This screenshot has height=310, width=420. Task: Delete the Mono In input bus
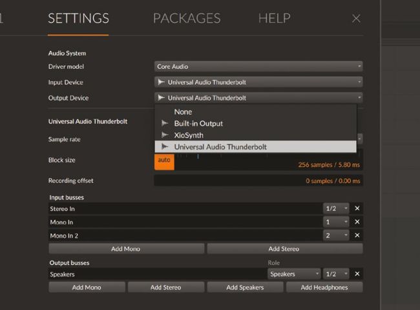coord(357,222)
